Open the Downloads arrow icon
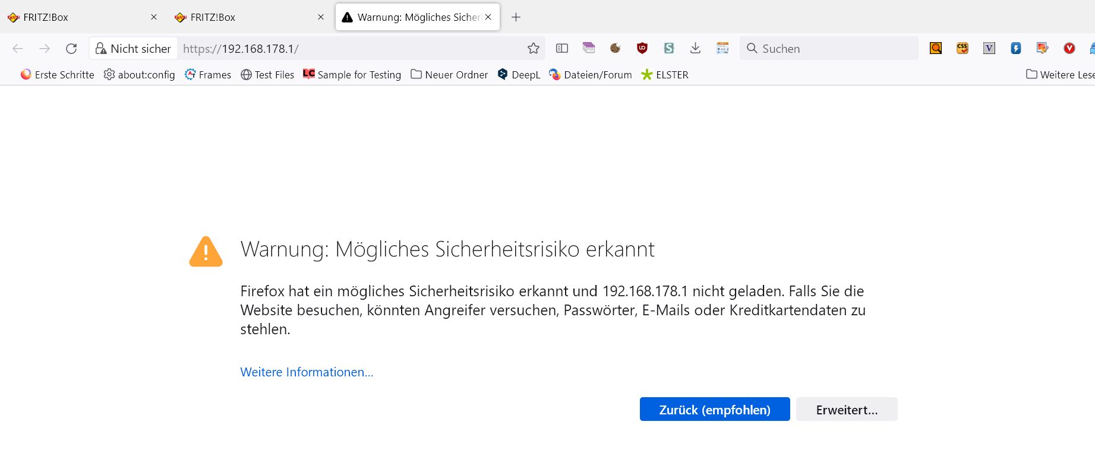Screen dimensions: 1095x469 (x=696, y=49)
